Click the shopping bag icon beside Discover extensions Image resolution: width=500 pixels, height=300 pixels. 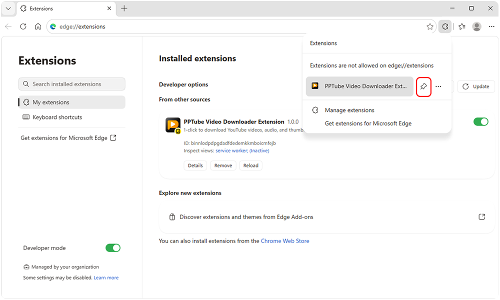172,217
